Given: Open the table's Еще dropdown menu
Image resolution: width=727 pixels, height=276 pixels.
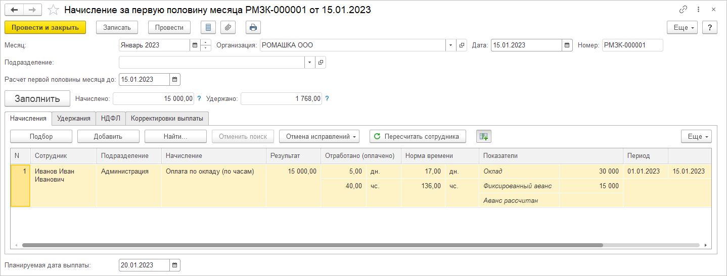Looking at the screenshot, I should [x=696, y=136].
